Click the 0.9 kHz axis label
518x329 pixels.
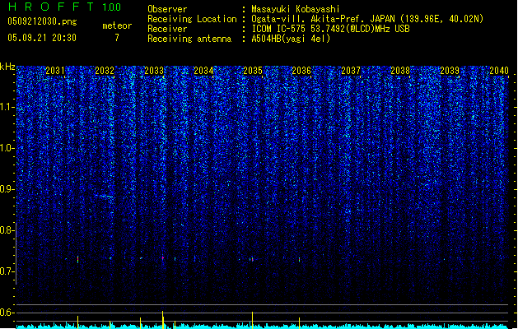tap(7, 189)
